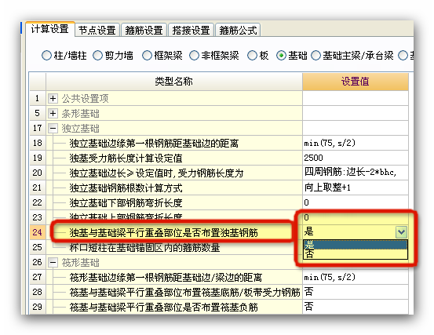Screen dimensions: 434x335
Task: Open the dropdown arrow in row 24
Action: (401, 232)
